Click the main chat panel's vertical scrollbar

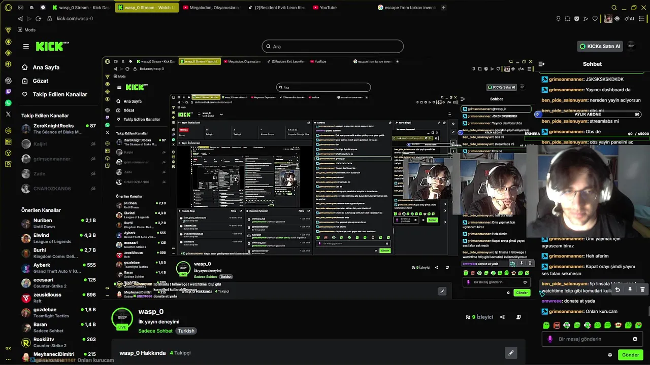pyautogui.click(x=648, y=311)
